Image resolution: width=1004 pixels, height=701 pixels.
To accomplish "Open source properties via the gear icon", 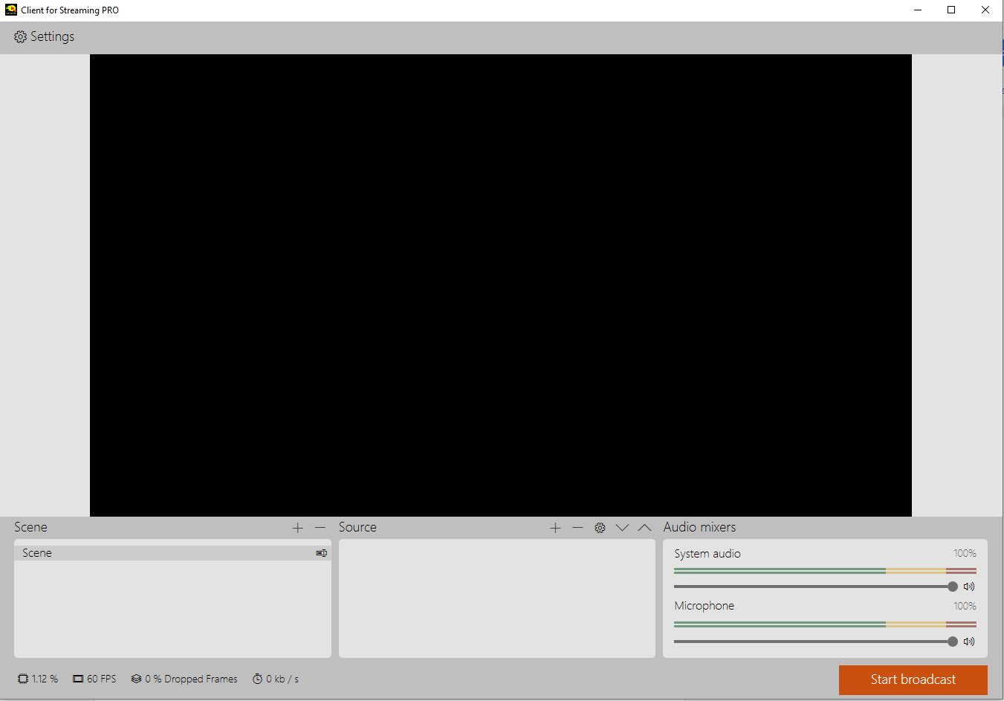I will 600,527.
